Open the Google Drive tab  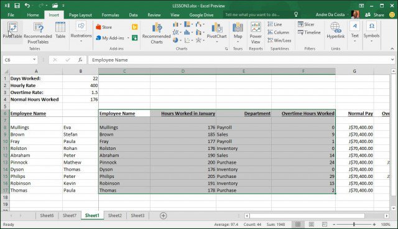click(x=201, y=15)
